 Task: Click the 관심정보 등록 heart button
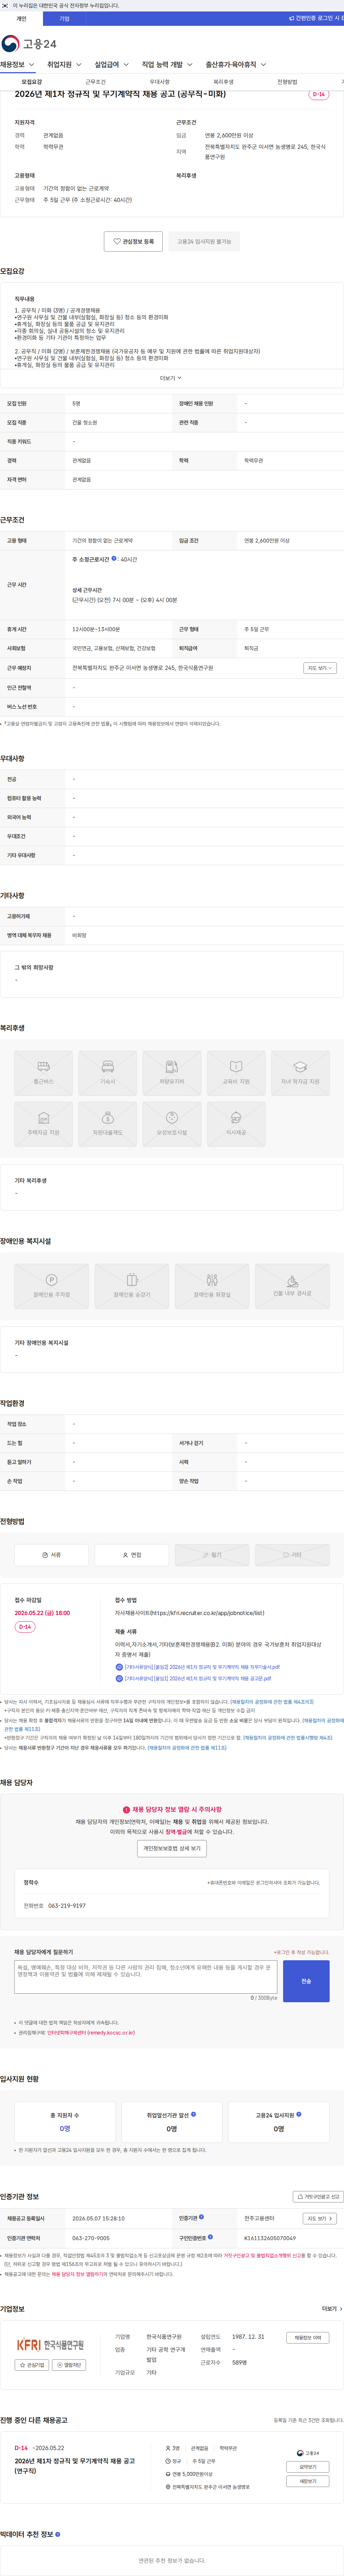point(133,241)
